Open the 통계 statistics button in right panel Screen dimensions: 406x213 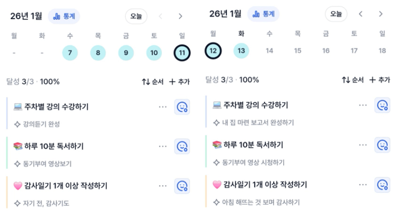pyautogui.click(x=263, y=14)
